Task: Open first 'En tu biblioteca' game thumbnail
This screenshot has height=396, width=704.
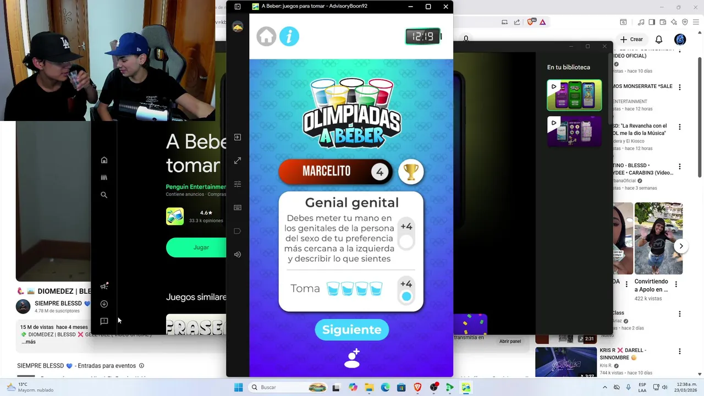Action: click(x=574, y=95)
